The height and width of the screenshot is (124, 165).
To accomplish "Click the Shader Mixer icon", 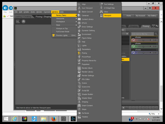I will [x=79, y=98].
